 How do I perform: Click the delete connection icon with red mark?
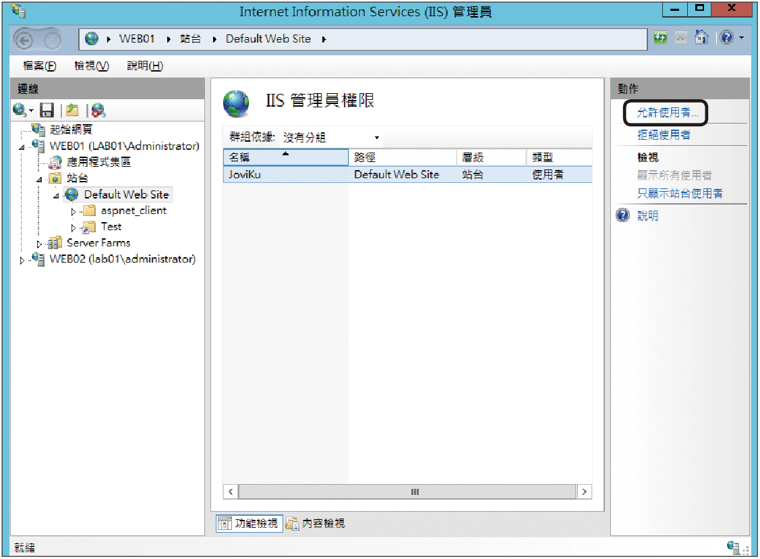pos(98,110)
